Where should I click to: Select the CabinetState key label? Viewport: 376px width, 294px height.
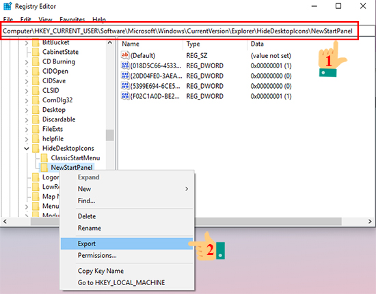60,52
